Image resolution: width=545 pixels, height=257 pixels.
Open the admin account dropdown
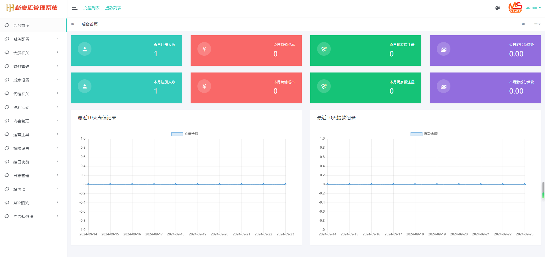click(533, 7)
